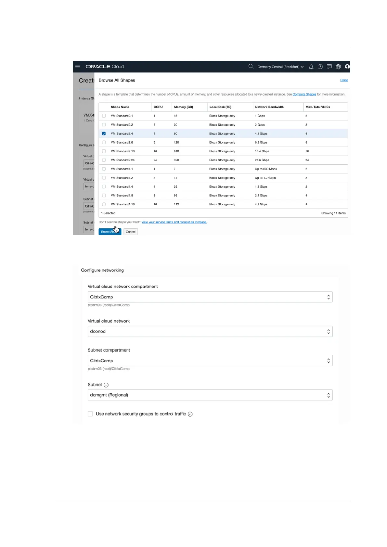
Task: Click the Shape Name column header
Action: [120, 107]
